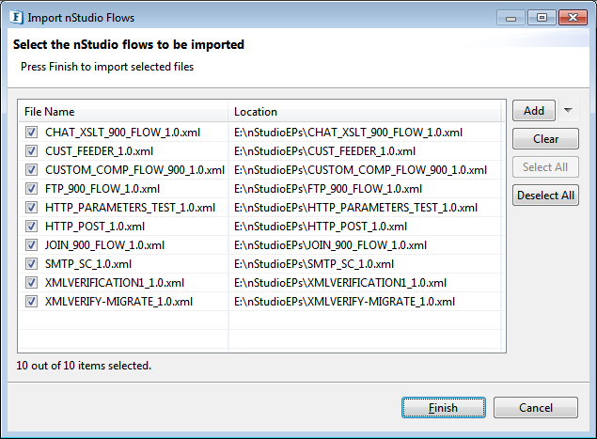Uncheck CHAT_XSLT_900_FLOW_1.0.xml checkbox
Screen dimensions: 597x439
pos(31,133)
